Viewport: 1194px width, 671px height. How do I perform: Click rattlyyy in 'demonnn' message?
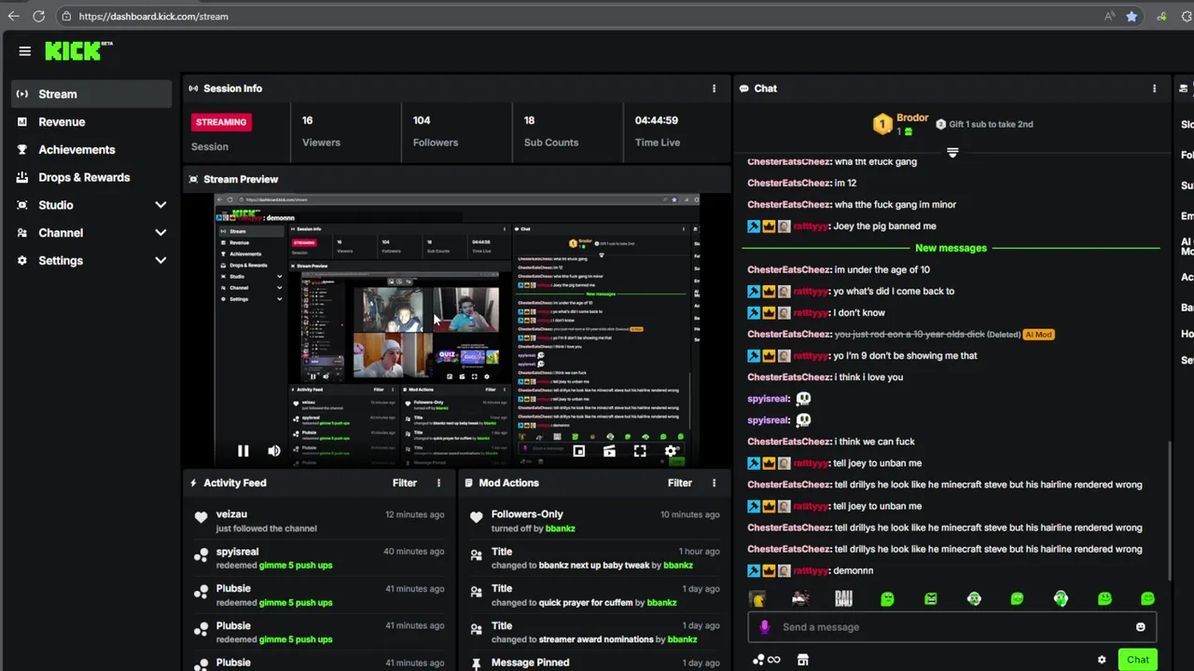[x=811, y=570]
